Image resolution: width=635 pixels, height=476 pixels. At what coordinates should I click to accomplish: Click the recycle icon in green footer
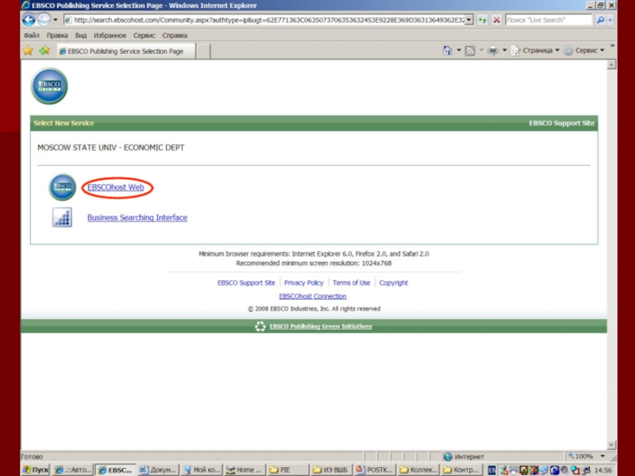click(x=260, y=326)
